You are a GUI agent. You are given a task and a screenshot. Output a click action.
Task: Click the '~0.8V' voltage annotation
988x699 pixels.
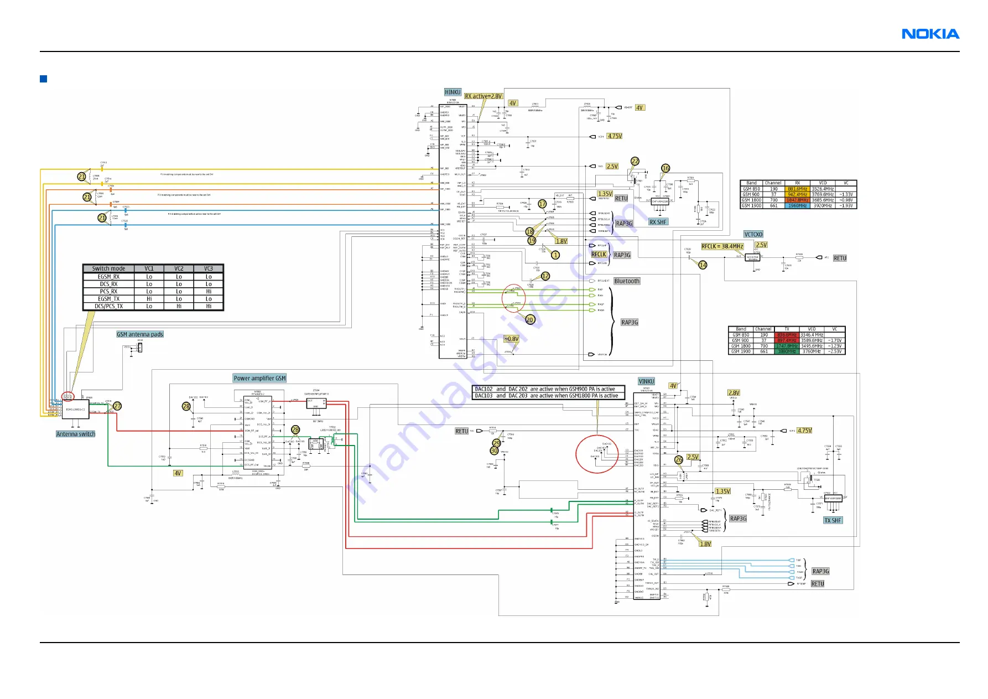(x=511, y=339)
